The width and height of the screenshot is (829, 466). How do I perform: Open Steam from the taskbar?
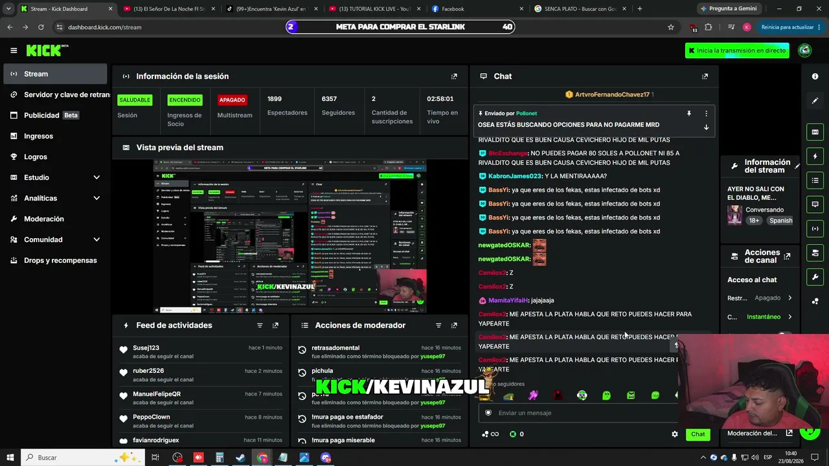(x=240, y=458)
